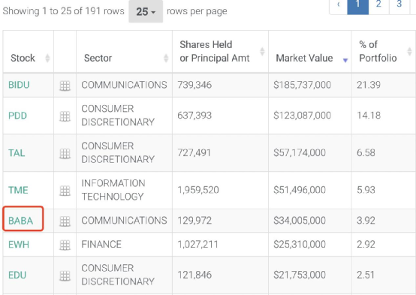Go to page 2
Viewport: 416px width, 295px height.
click(378, 5)
